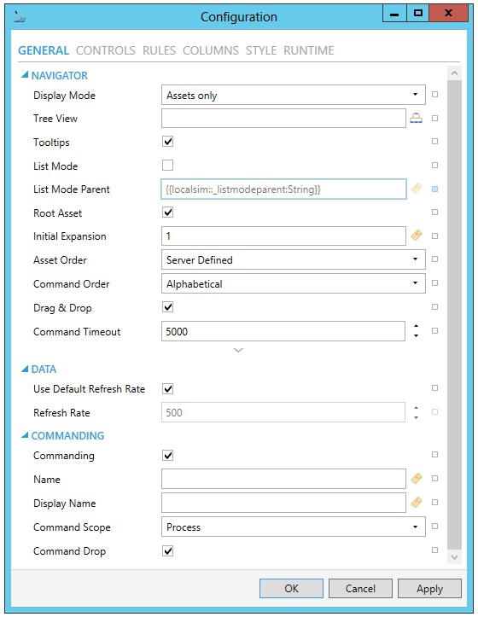Open the Asset Order dropdown
This screenshot has width=478, height=617.
[294, 259]
